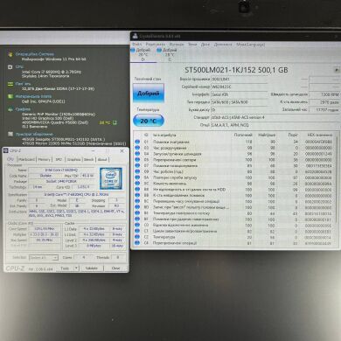Click the Intel HD Graphics 530 line in Speccy
Screen dimensions: 341x341
pos(46,118)
